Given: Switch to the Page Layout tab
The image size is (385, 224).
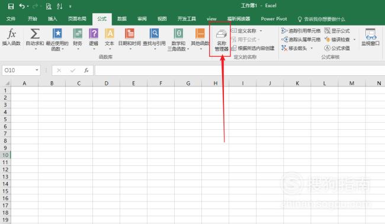Looking at the screenshot, I should pyautogui.click(x=77, y=19).
